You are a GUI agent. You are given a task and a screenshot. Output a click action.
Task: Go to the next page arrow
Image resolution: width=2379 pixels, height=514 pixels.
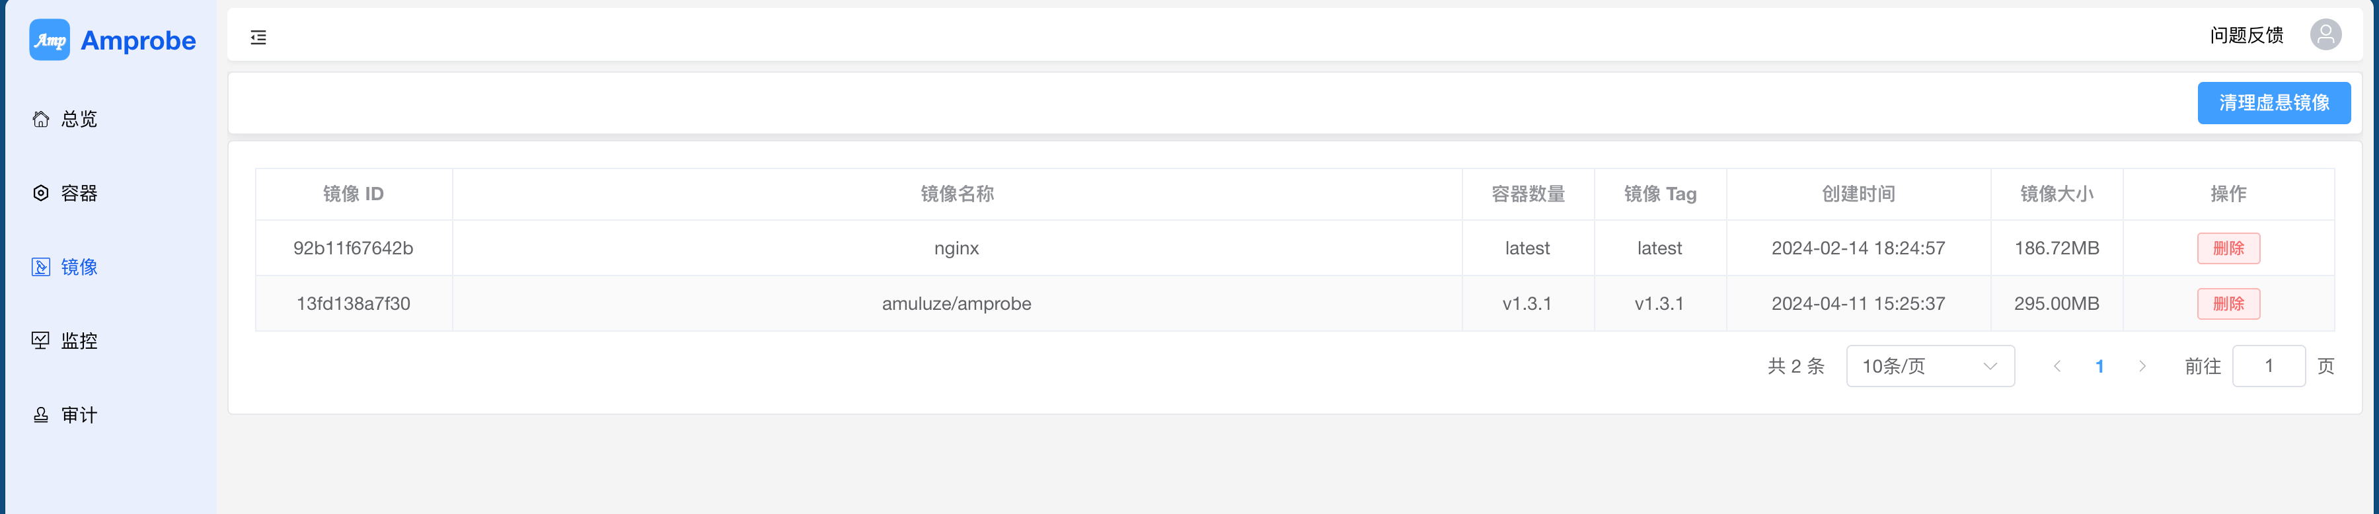[x=2142, y=367]
